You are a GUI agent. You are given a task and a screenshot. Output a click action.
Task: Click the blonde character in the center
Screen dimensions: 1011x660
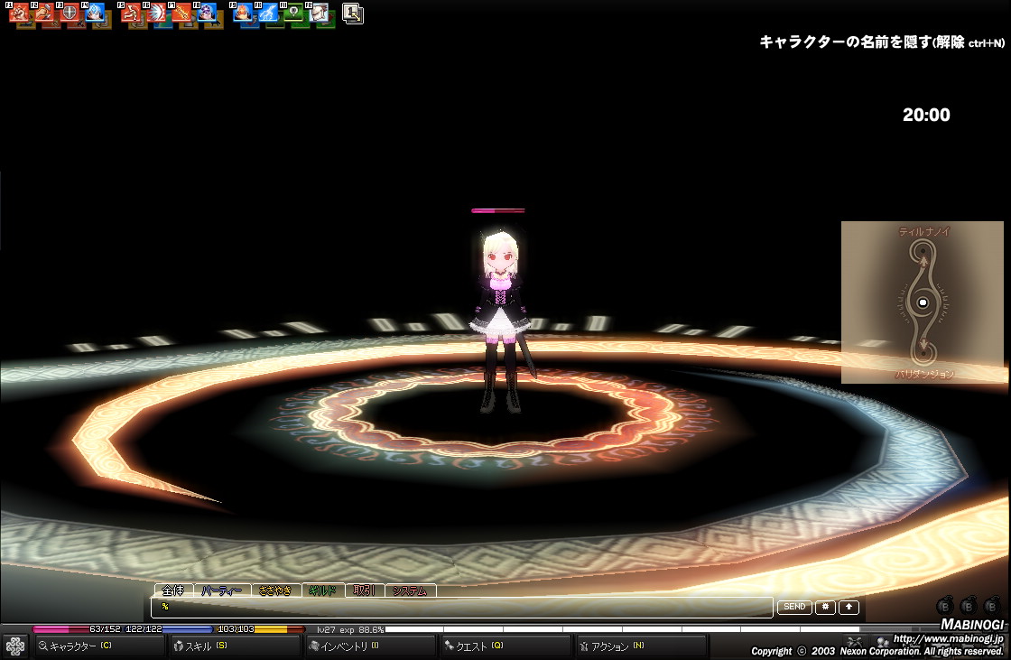[x=501, y=321]
